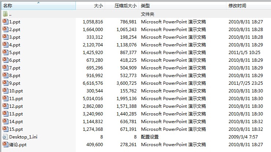This screenshot has width=271, height=152.
Task: Click the parent folder icon beside '..'
Action: coord(5,14)
